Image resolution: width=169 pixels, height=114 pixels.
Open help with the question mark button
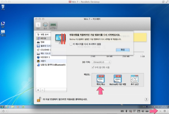coord(146,99)
